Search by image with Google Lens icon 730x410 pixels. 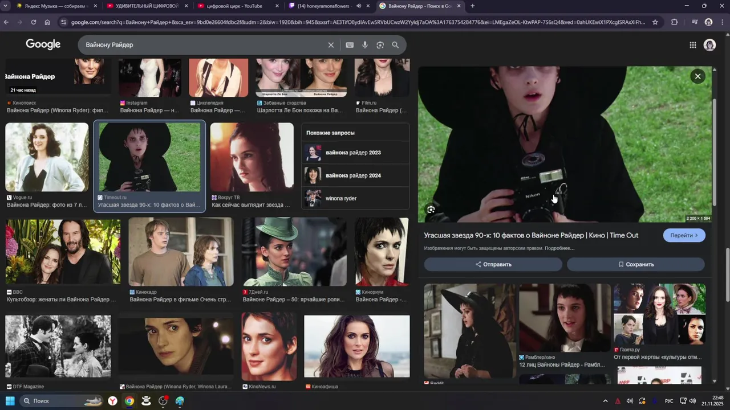pyautogui.click(x=380, y=45)
